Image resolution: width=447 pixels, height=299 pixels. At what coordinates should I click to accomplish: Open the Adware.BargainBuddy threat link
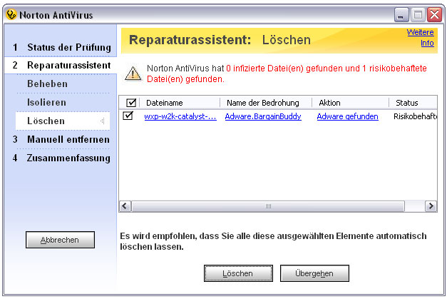coord(263,116)
